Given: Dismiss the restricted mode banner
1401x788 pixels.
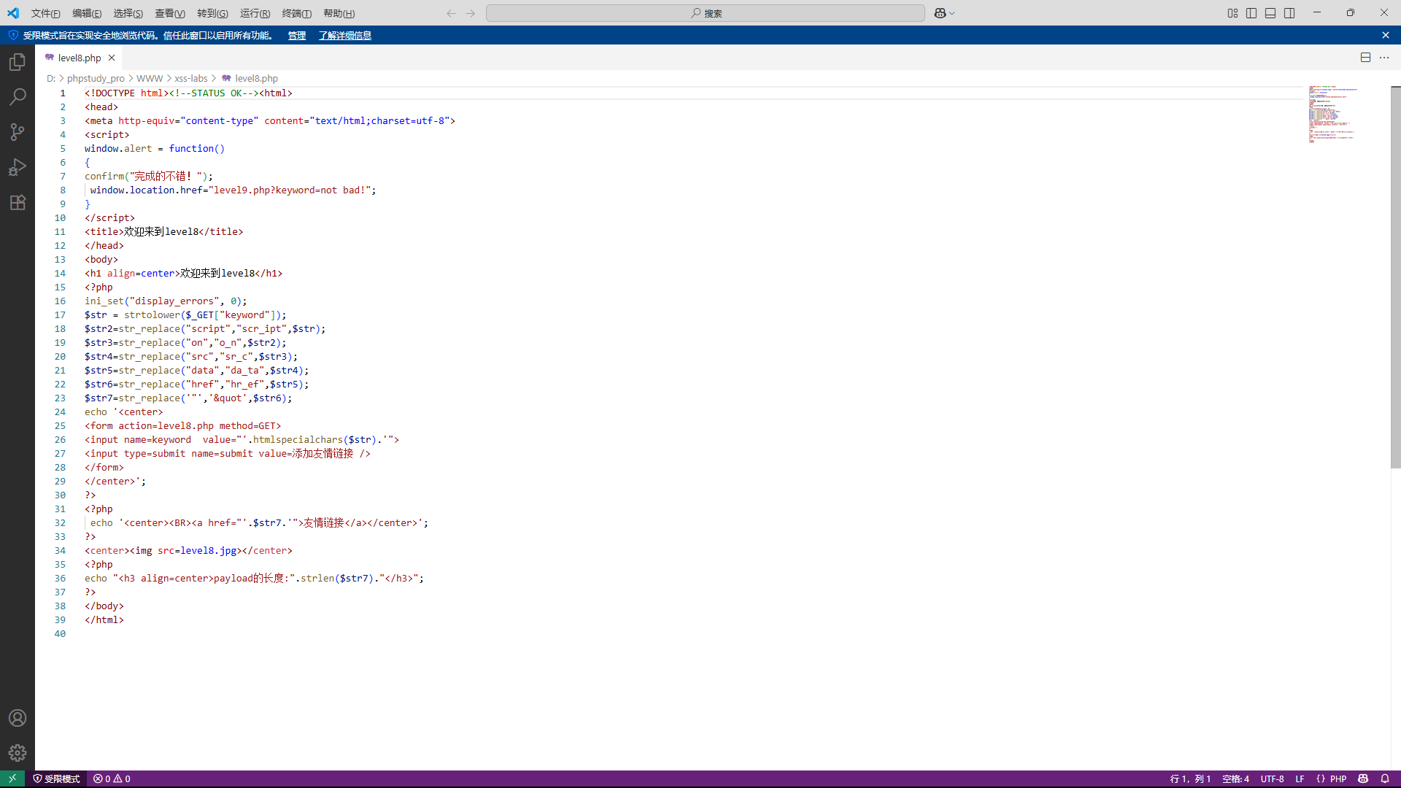Looking at the screenshot, I should click(1386, 35).
